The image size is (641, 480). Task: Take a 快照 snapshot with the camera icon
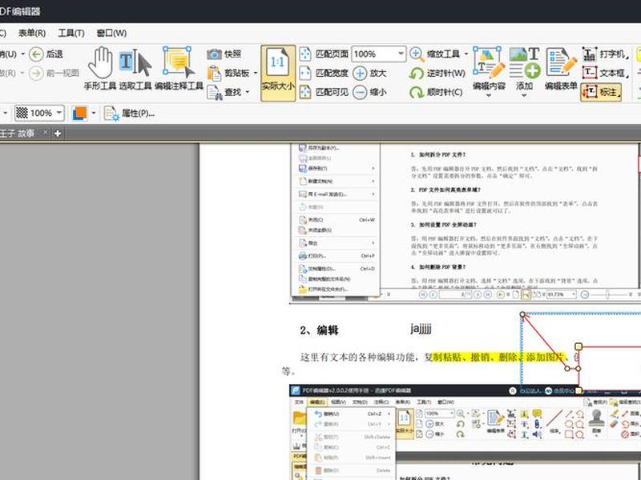coord(224,54)
